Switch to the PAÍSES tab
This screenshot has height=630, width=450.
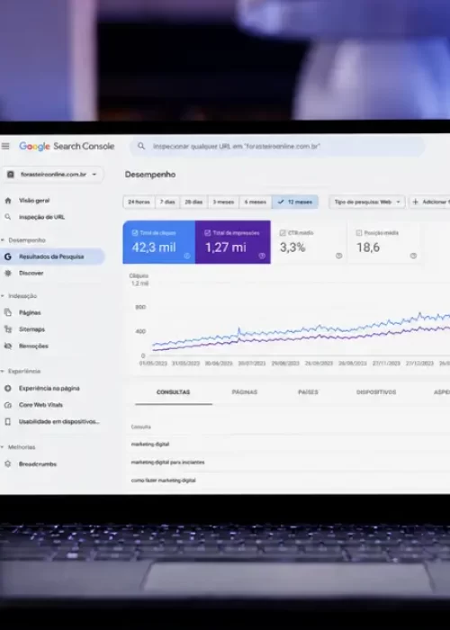[308, 392]
